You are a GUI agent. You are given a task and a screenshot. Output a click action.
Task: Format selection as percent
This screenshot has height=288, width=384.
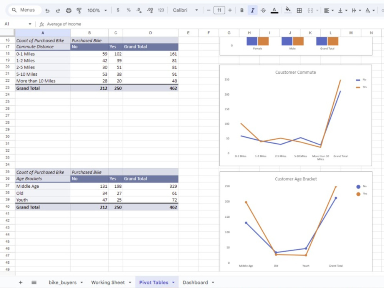point(128,10)
